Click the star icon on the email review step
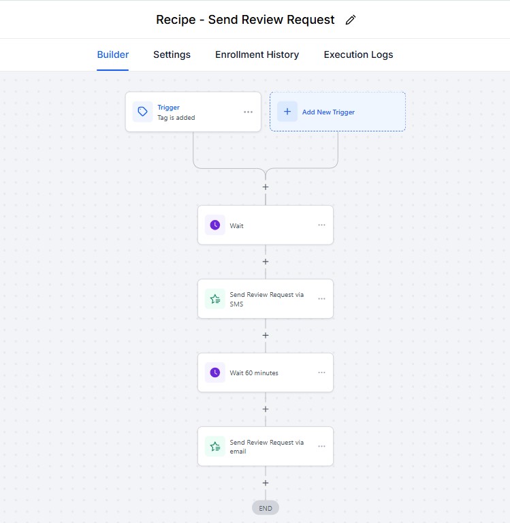510x523 pixels. (215, 447)
